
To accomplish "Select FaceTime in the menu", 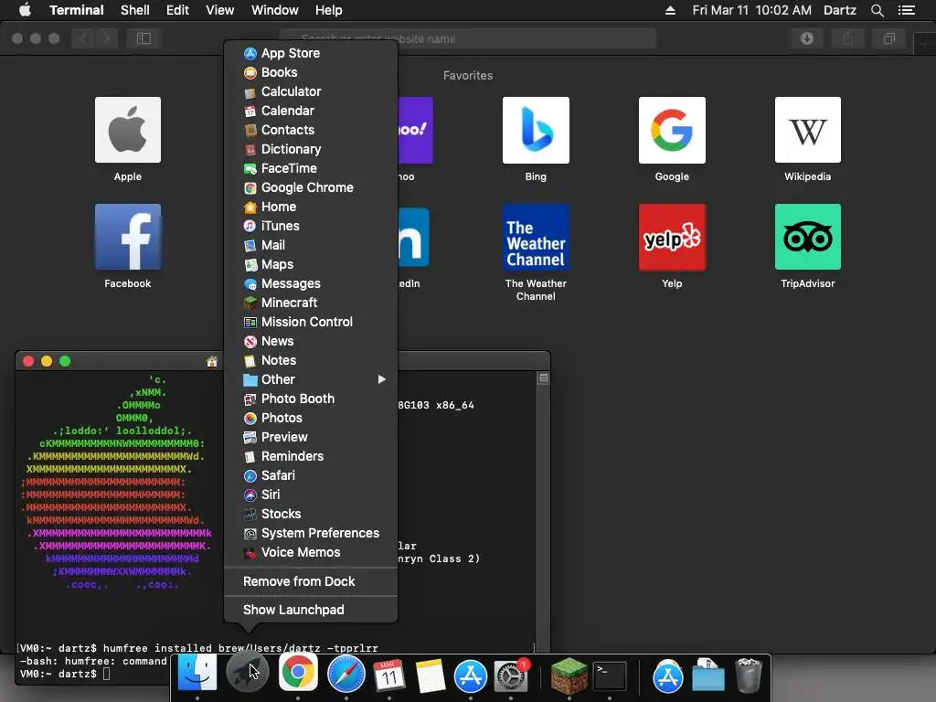I will 311,168.
